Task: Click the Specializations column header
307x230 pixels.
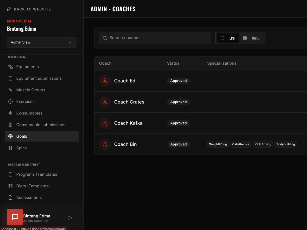Action: 222,63
